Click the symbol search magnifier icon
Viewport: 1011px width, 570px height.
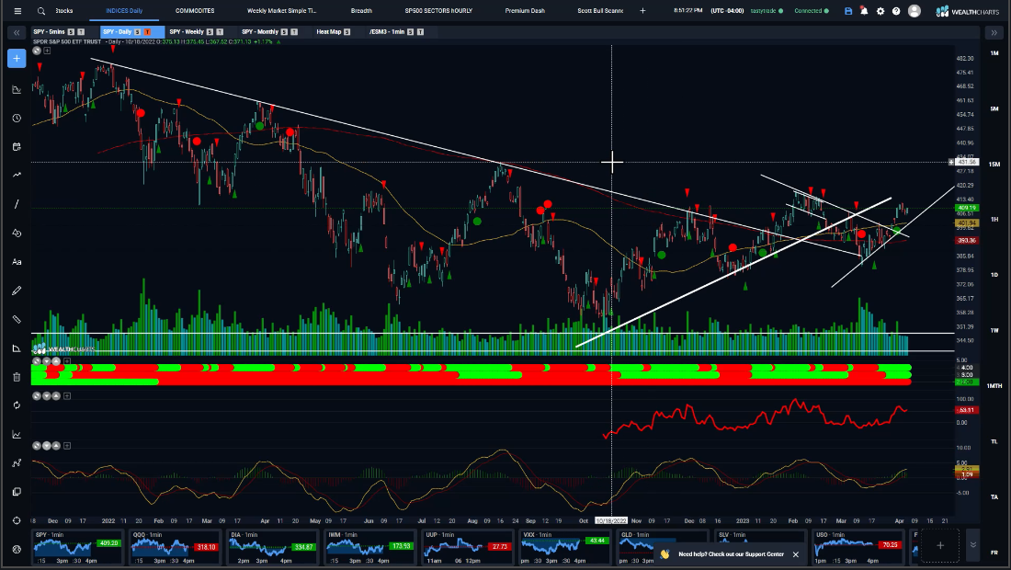pos(41,11)
